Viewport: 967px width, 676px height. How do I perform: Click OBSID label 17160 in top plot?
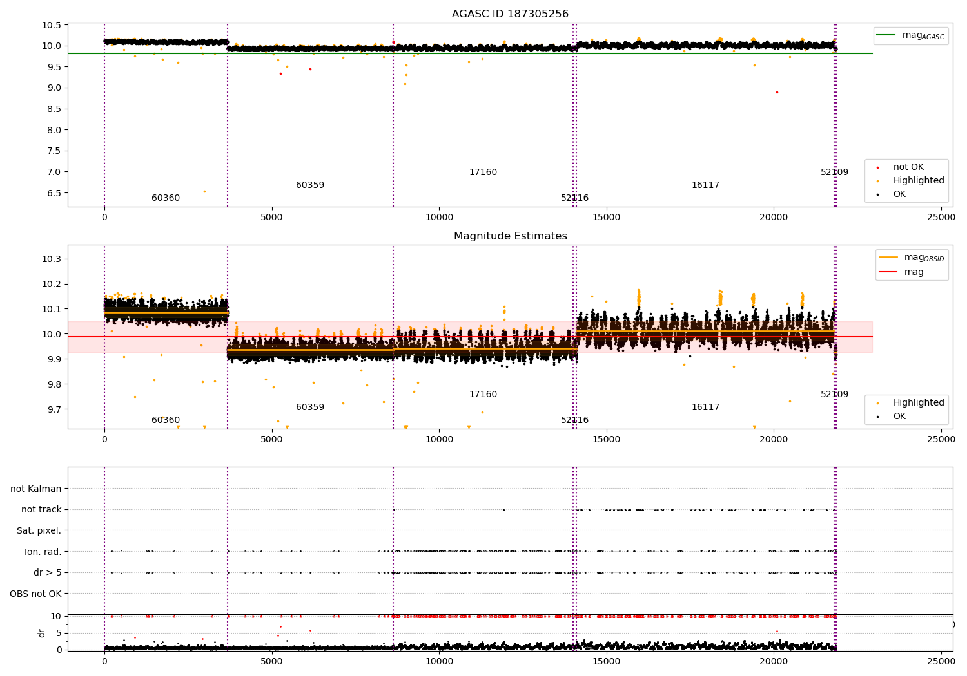pyautogui.click(x=483, y=173)
